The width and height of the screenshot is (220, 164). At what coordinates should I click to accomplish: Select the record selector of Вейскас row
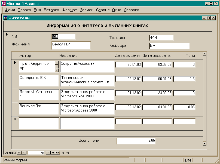[15, 109]
